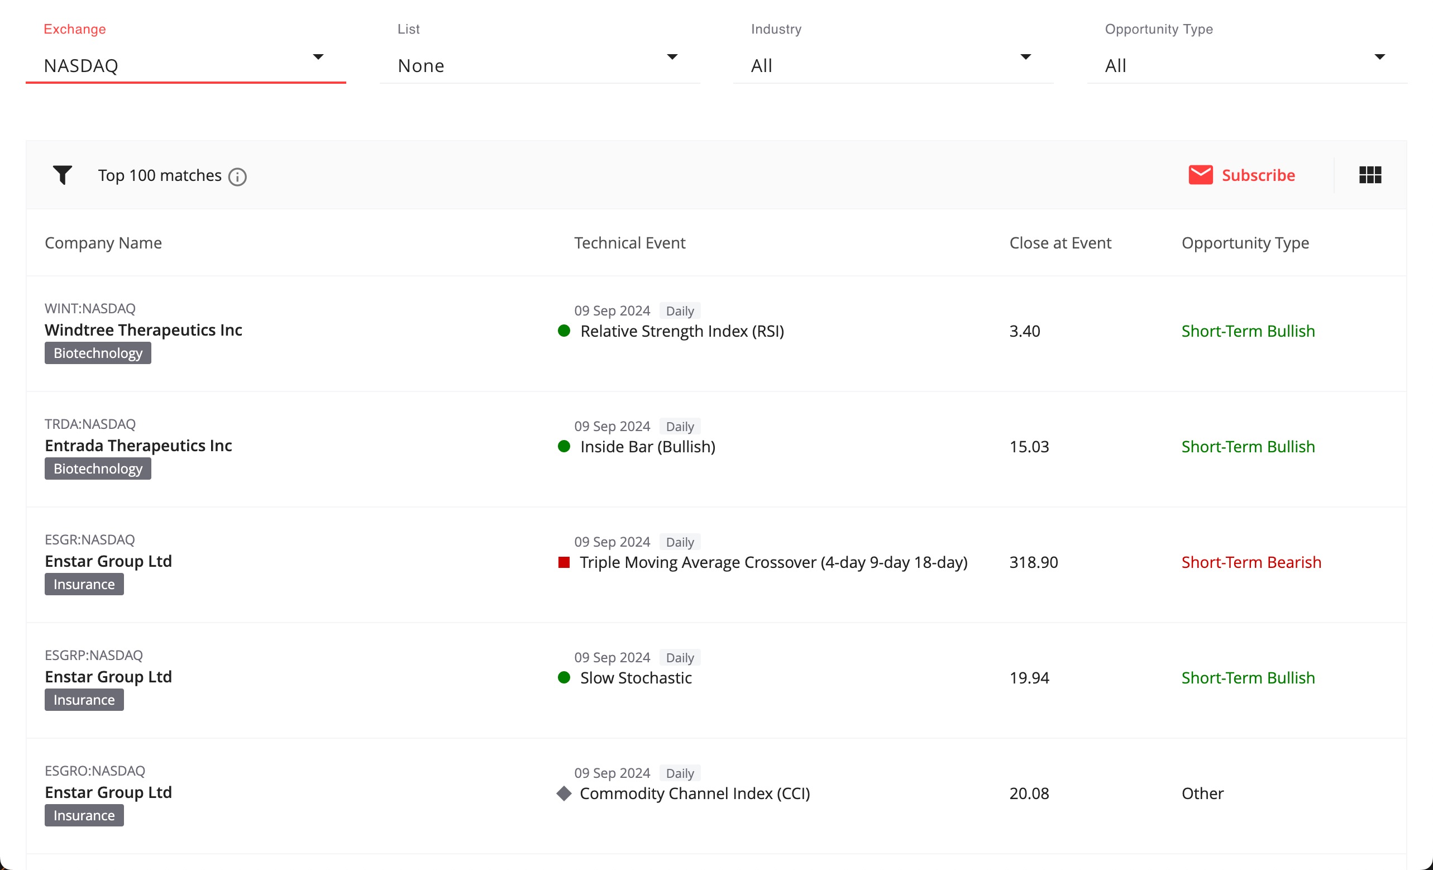Screen dimensions: 1433x870
Task: Switch to grid view icon
Action: (x=1369, y=175)
